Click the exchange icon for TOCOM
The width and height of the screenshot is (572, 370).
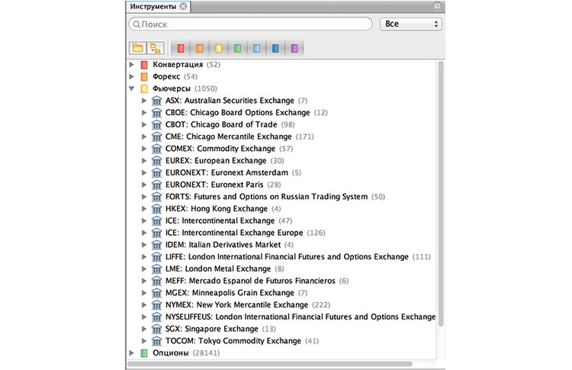[x=156, y=341]
